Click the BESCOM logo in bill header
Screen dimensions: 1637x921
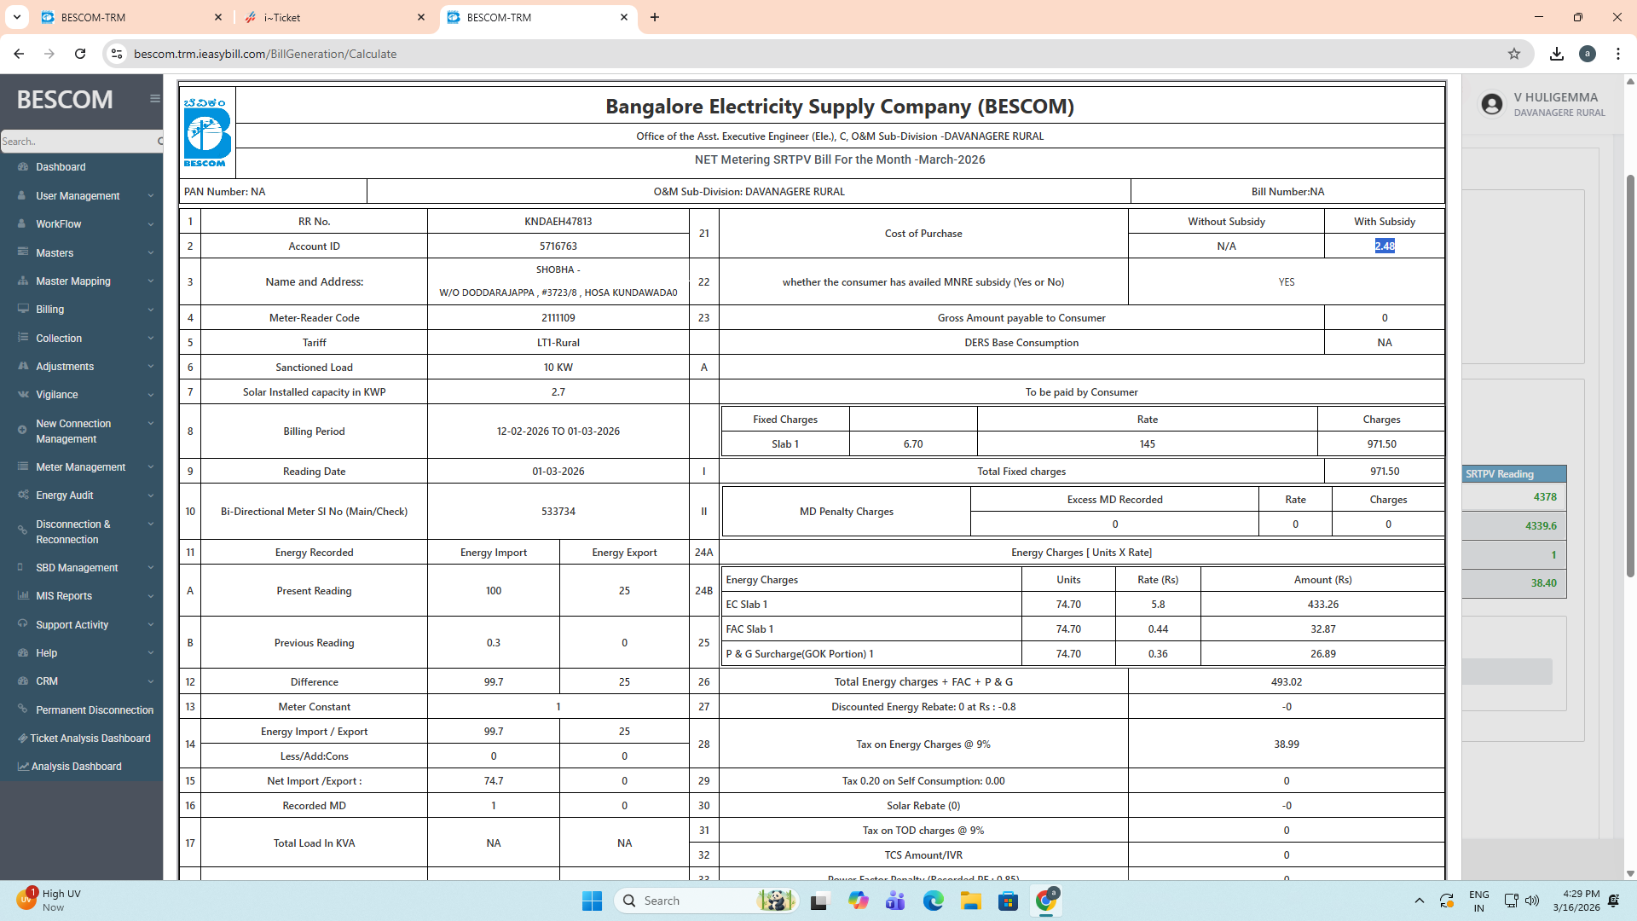point(206,132)
